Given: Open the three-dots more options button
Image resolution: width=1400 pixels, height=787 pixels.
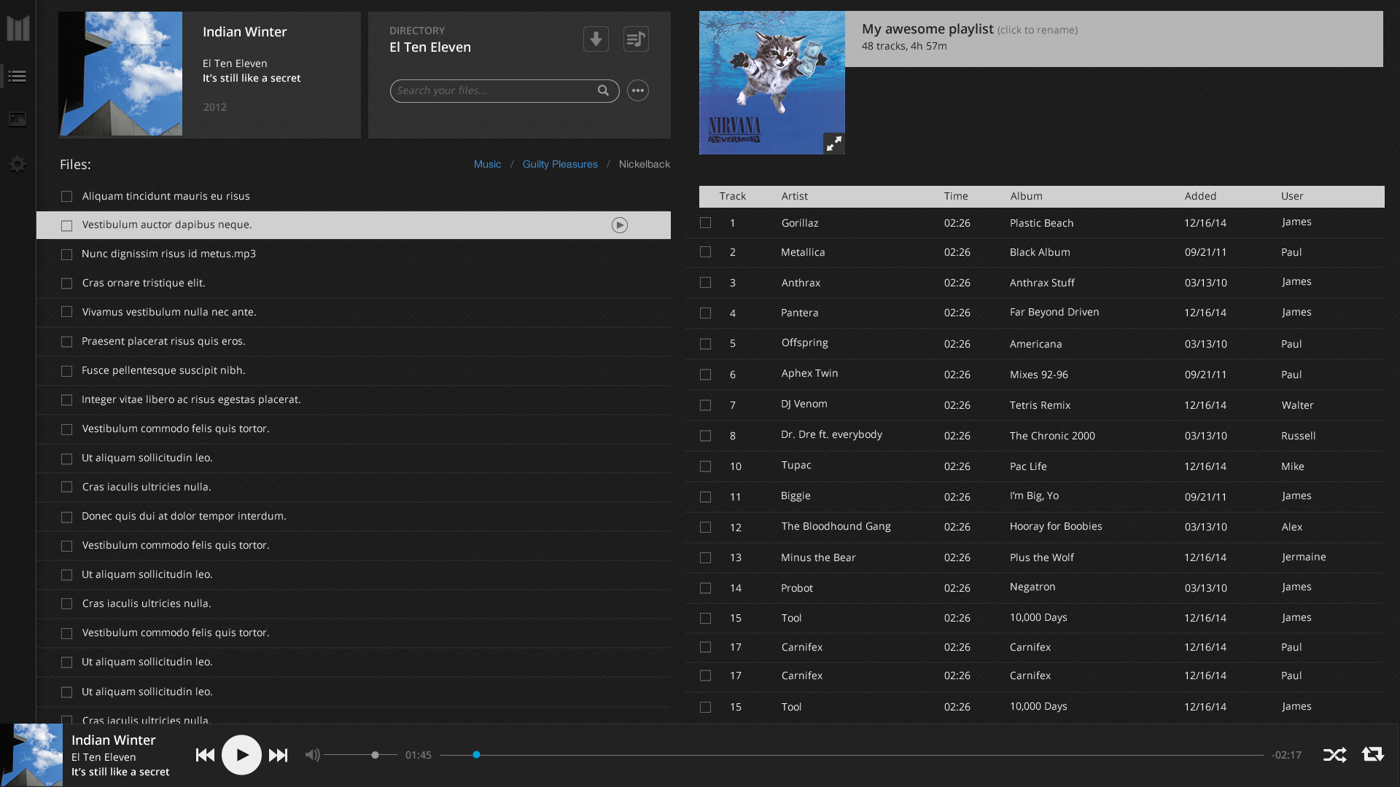Looking at the screenshot, I should pyautogui.click(x=638, y=90).
